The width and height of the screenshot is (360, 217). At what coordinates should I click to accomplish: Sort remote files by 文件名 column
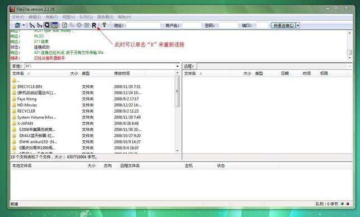(x=206, y=73)
